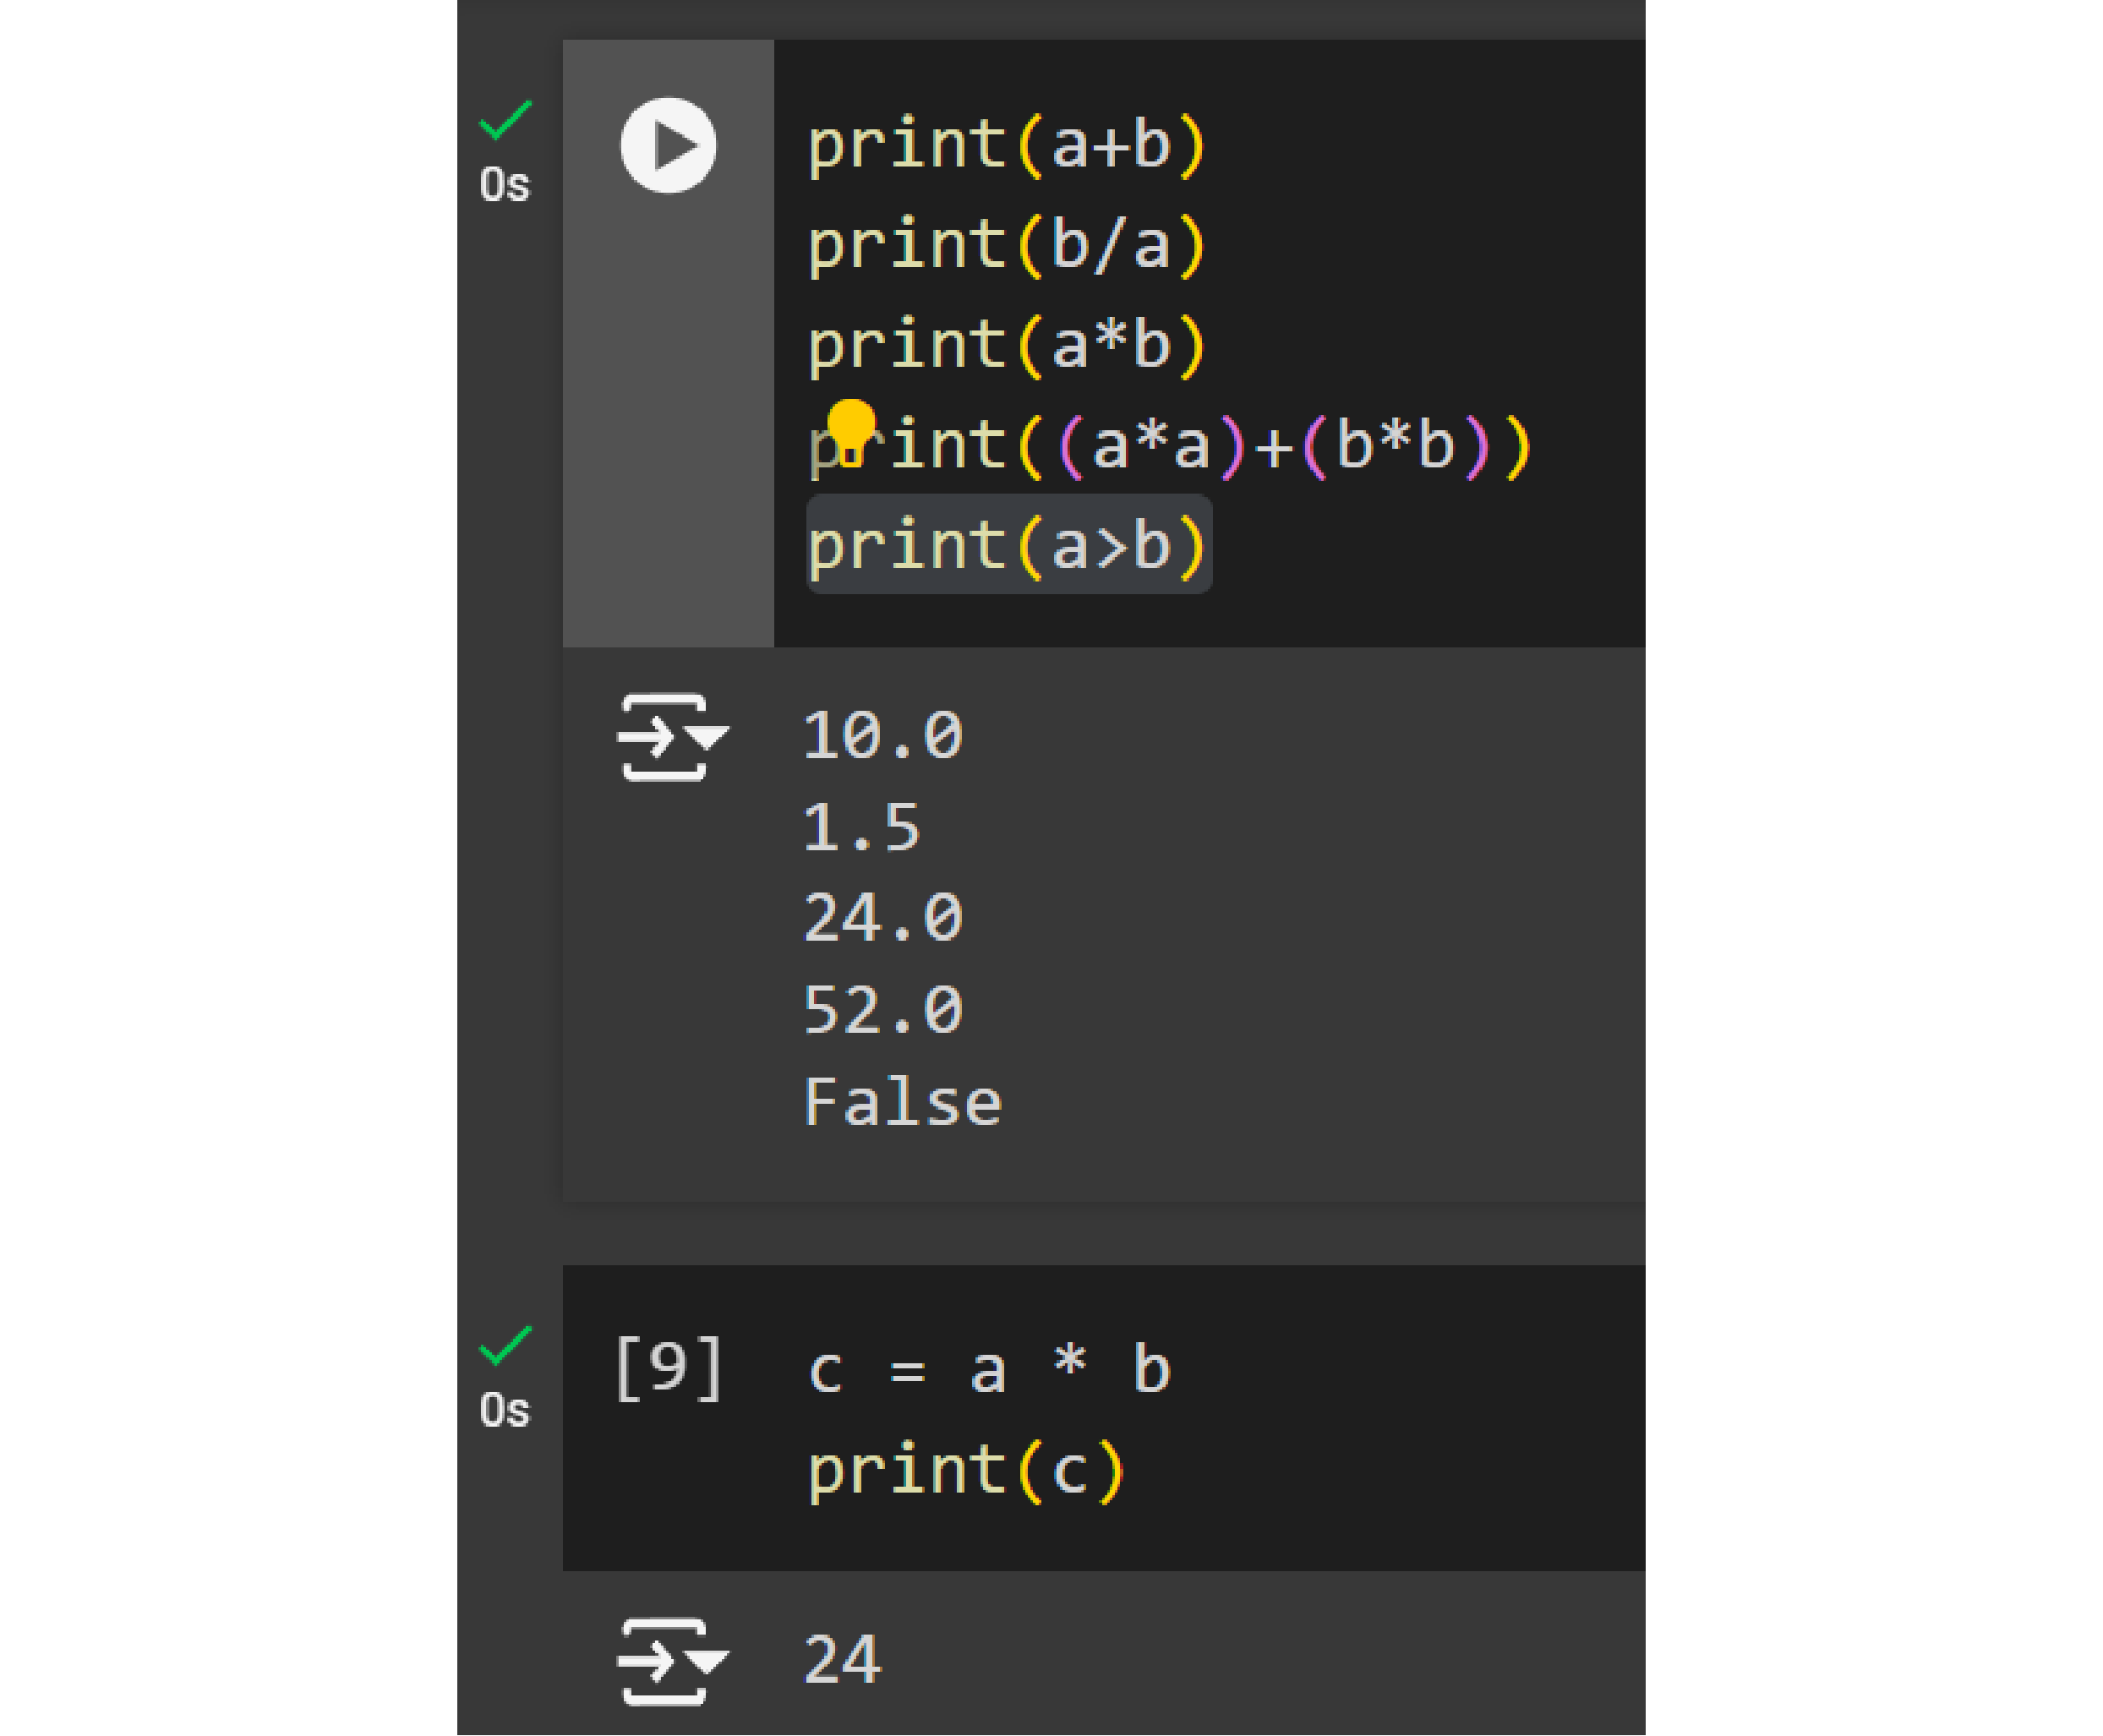The width and height of the screenshot is (2103, 1736).
Task: Click green checkmark of the first cell
Action: (x=505, y=120)
